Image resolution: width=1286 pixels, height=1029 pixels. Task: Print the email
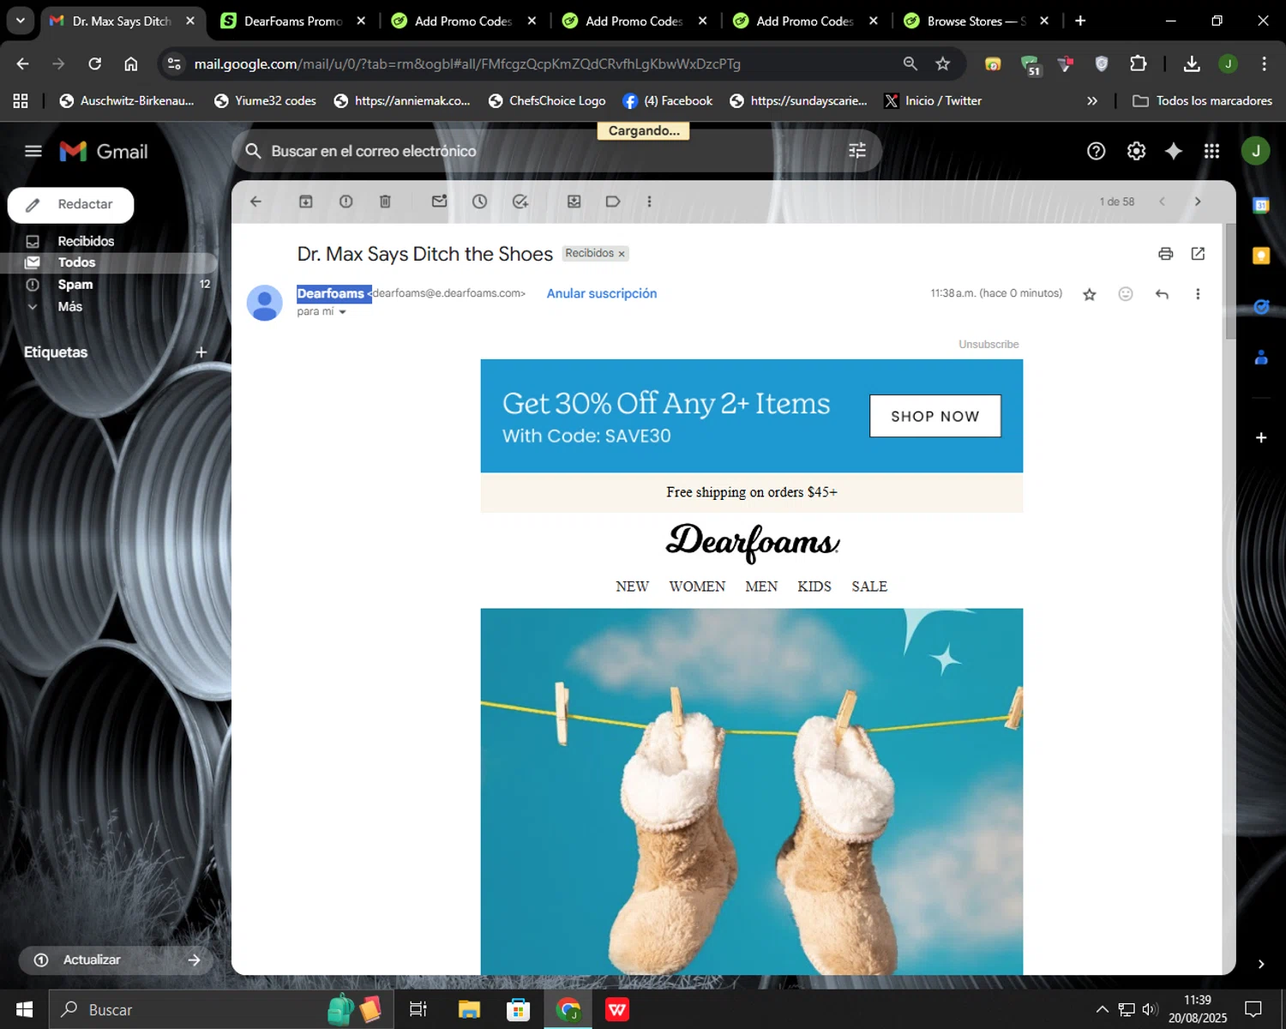(x=1165, y=254)
